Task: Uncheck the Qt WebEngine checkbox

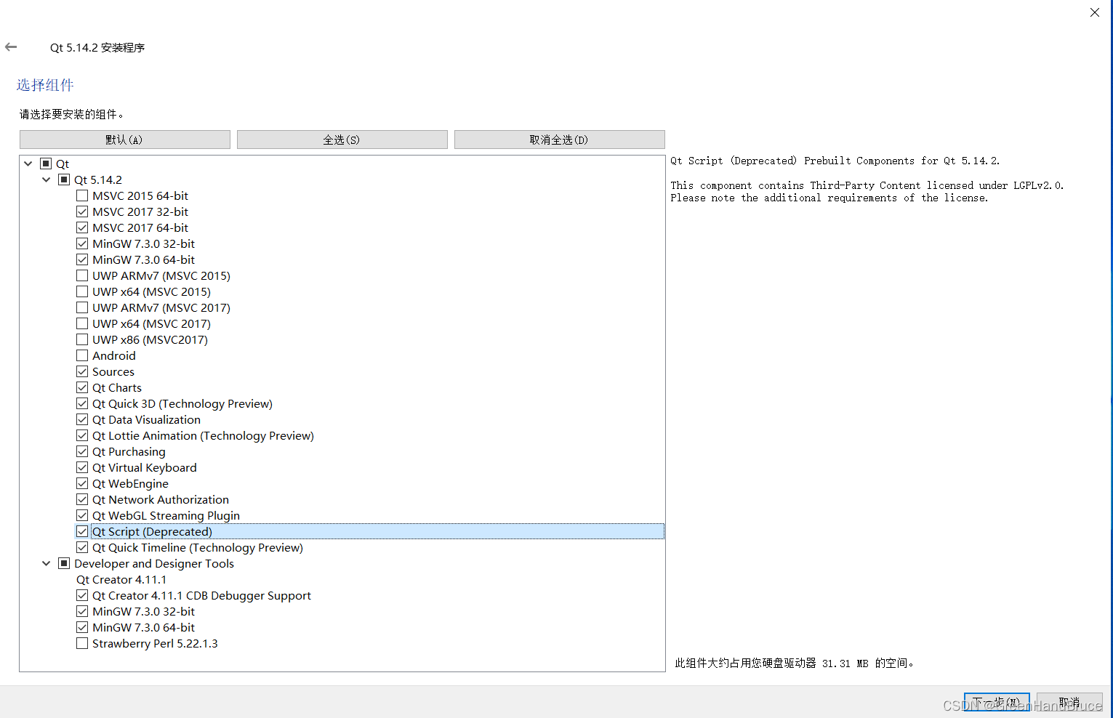Action: [82, 483]
